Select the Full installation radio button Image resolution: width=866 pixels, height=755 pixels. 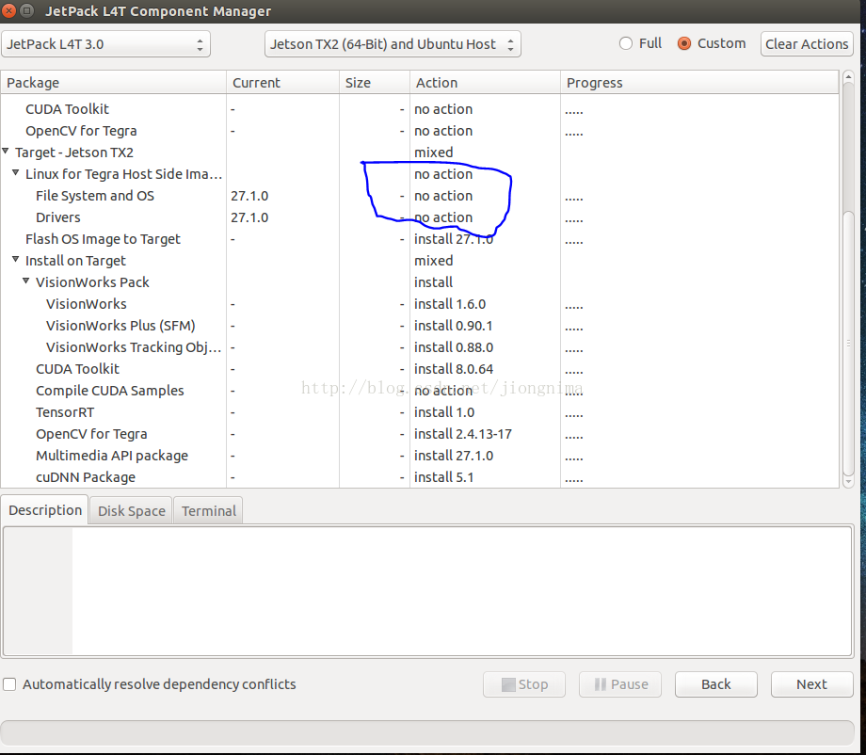pyautogui.click(x=626, y=43)
